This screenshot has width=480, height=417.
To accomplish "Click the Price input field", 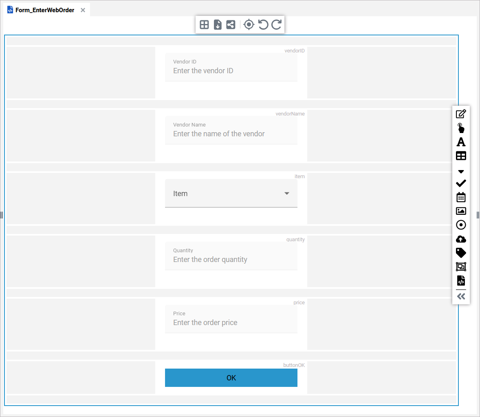I will coord(231,319).
